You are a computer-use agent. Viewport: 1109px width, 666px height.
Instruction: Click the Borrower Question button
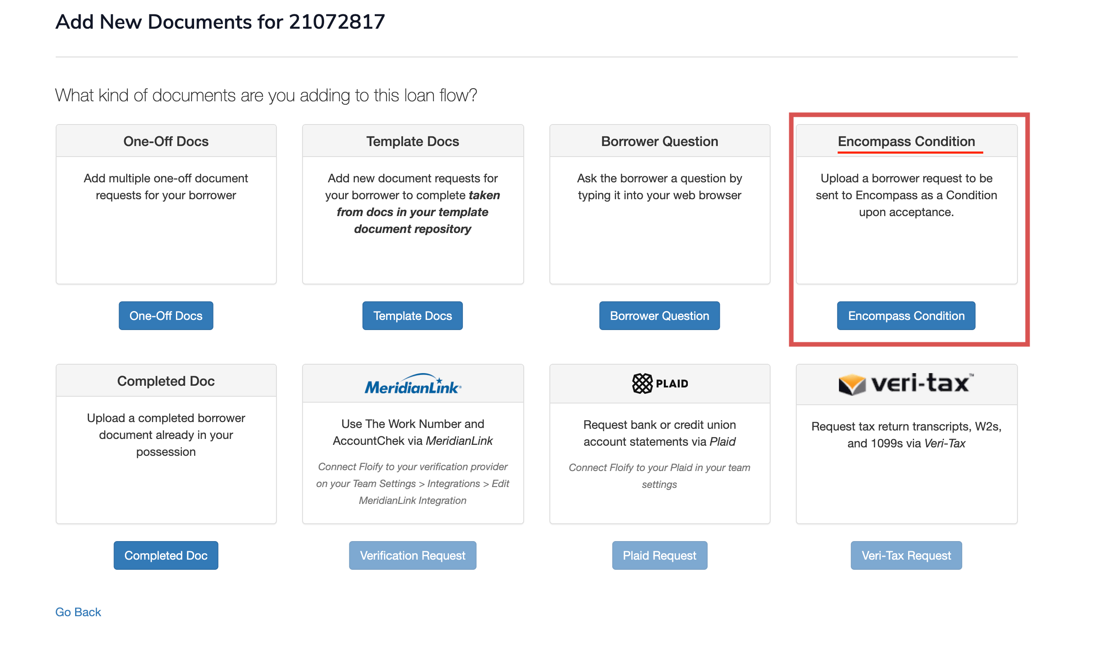tap(659, 316)
